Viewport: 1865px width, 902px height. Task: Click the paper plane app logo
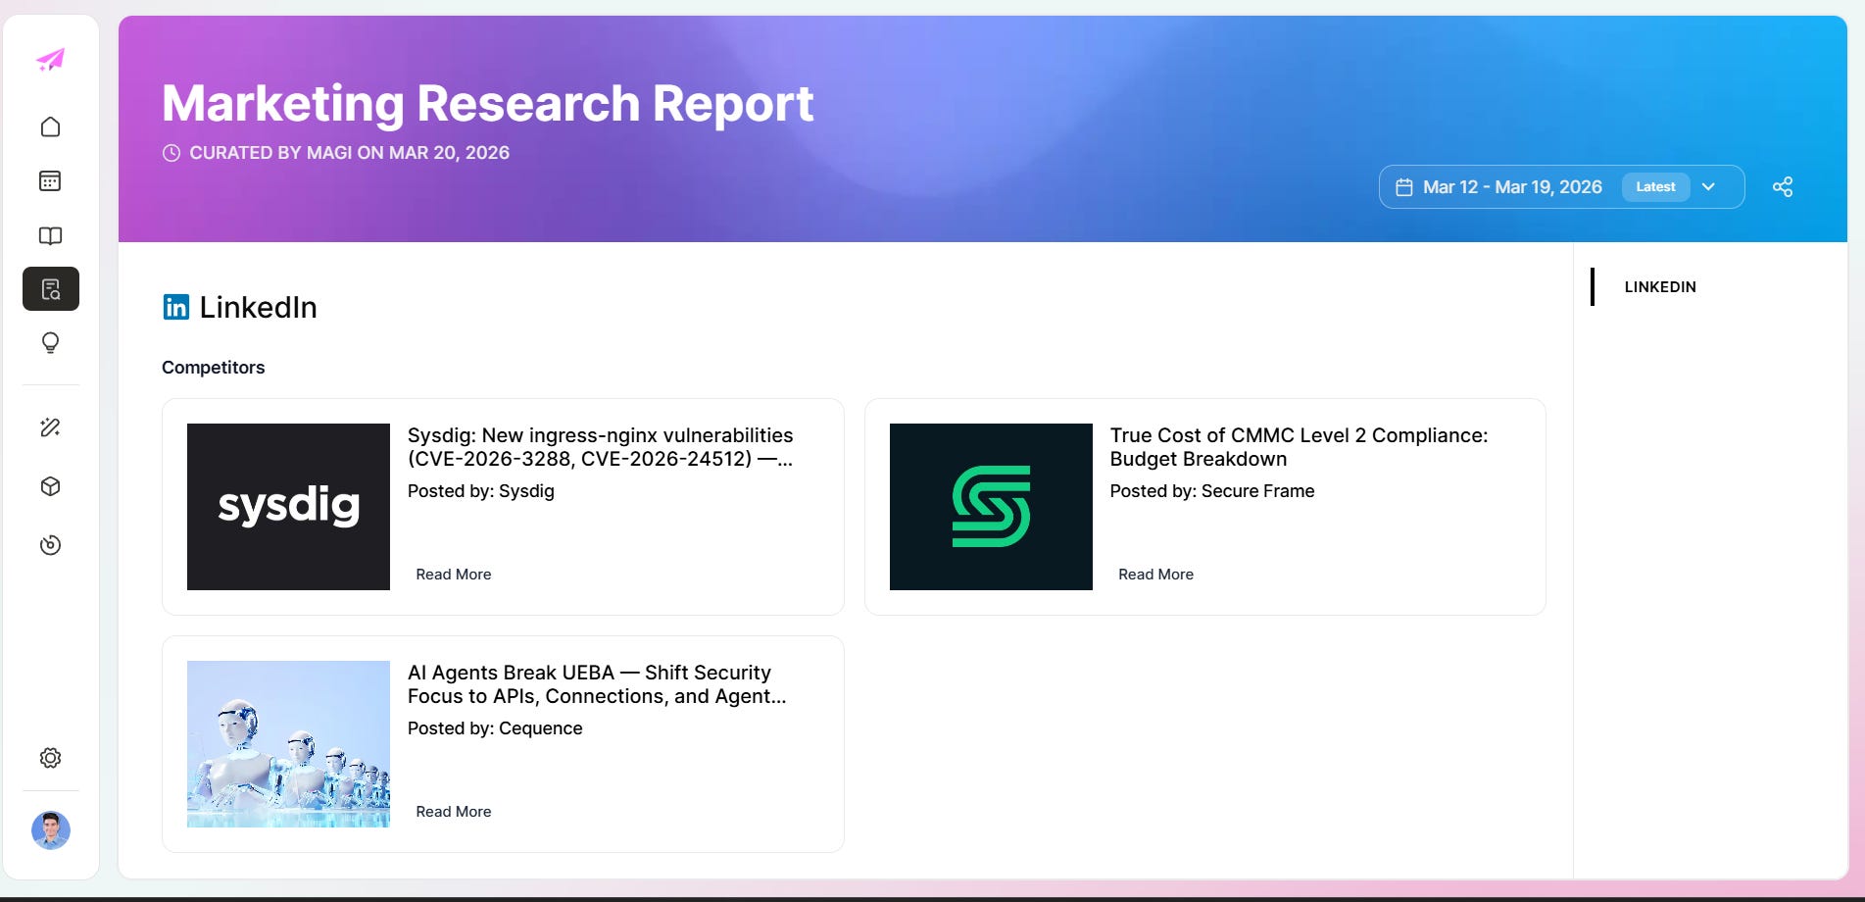point(51,60)
